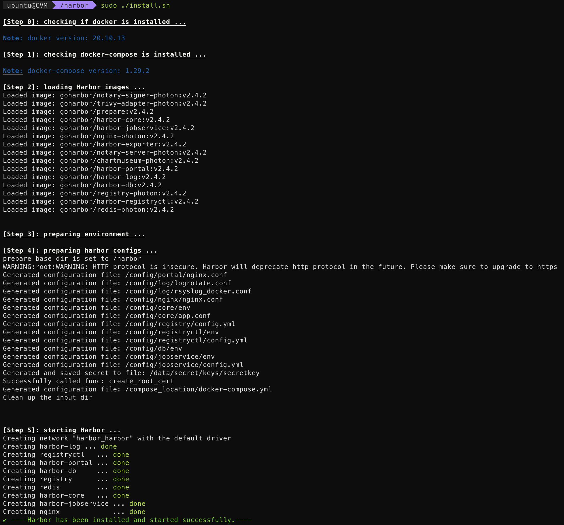Select the harbor-db:v2.4.2 image line

pos(82,185)
